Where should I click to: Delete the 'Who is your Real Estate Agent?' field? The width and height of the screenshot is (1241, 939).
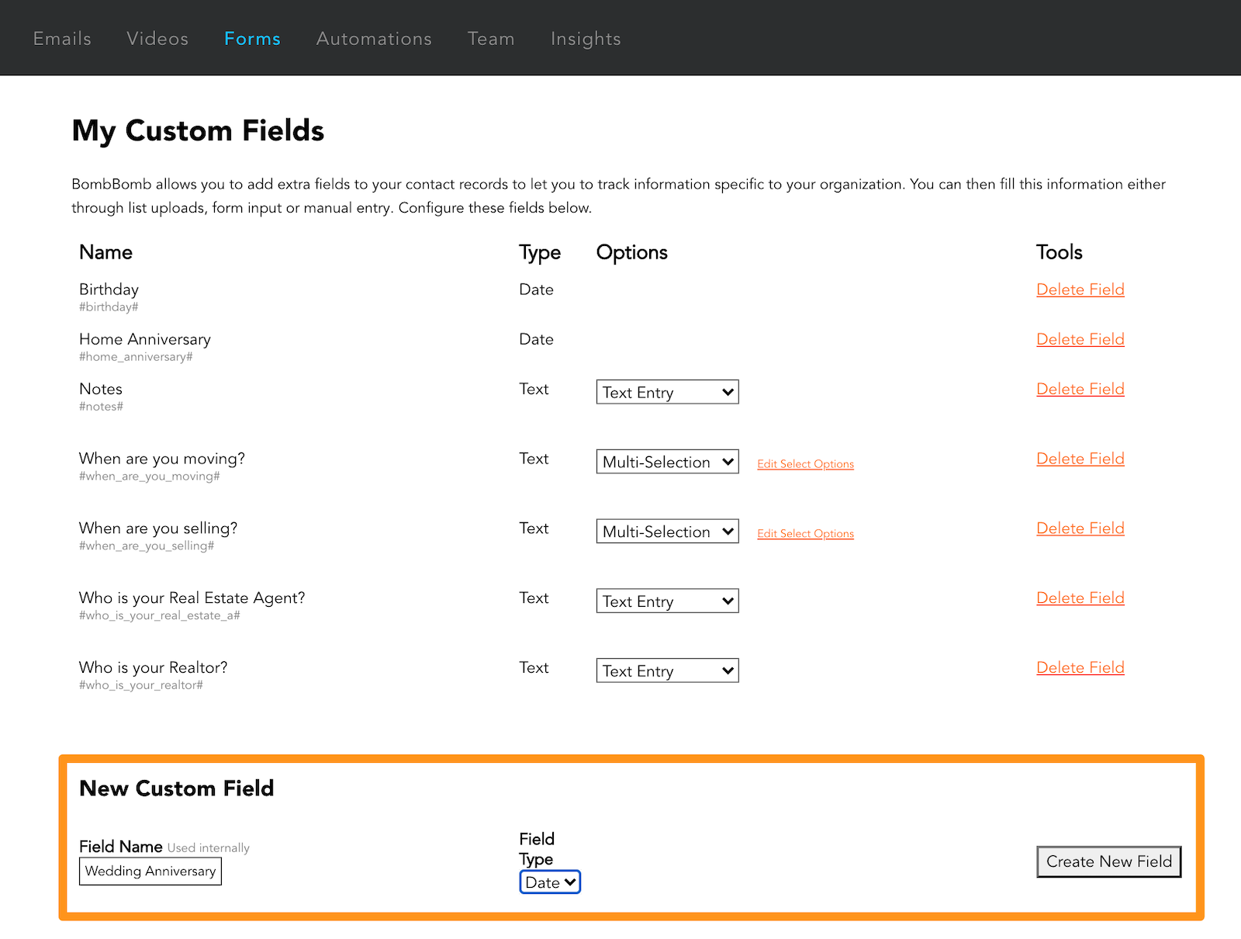click(x=1080, y=598)
